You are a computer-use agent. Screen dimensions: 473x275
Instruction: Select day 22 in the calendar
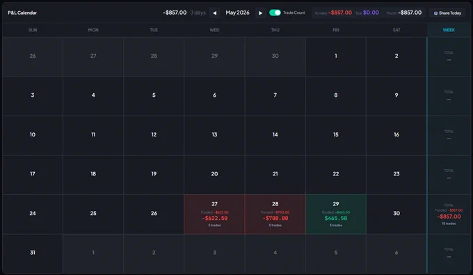[336, 175]
